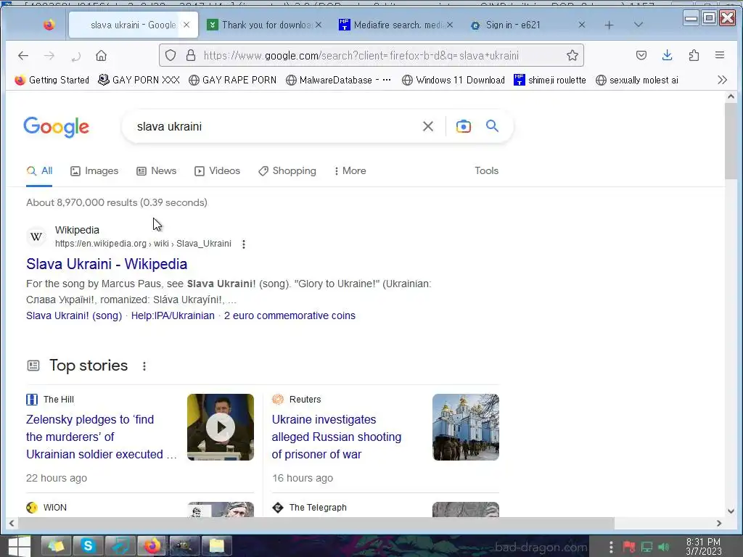This screenshot has height=557, width=743.
Task: Open the MalwareDatabase bookmark
Action: [338, 80]
